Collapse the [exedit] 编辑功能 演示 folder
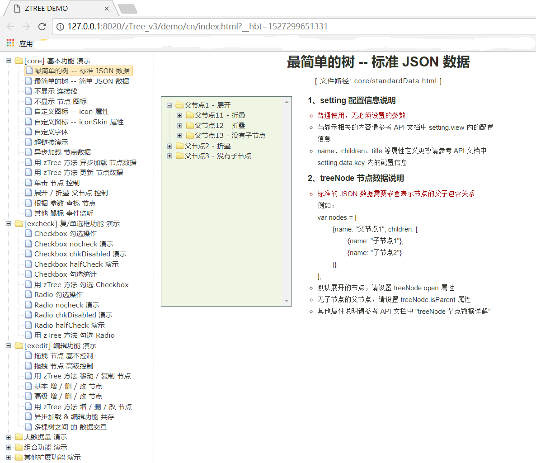The image size is (536, 463). (x=9, y=346)
